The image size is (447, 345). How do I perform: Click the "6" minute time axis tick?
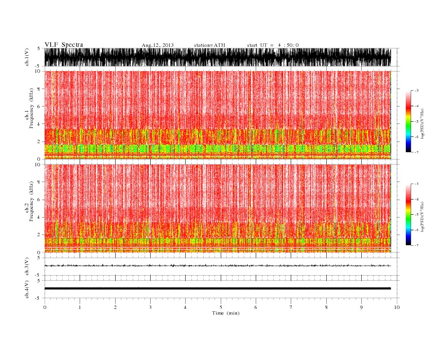(x=256, y=307)
